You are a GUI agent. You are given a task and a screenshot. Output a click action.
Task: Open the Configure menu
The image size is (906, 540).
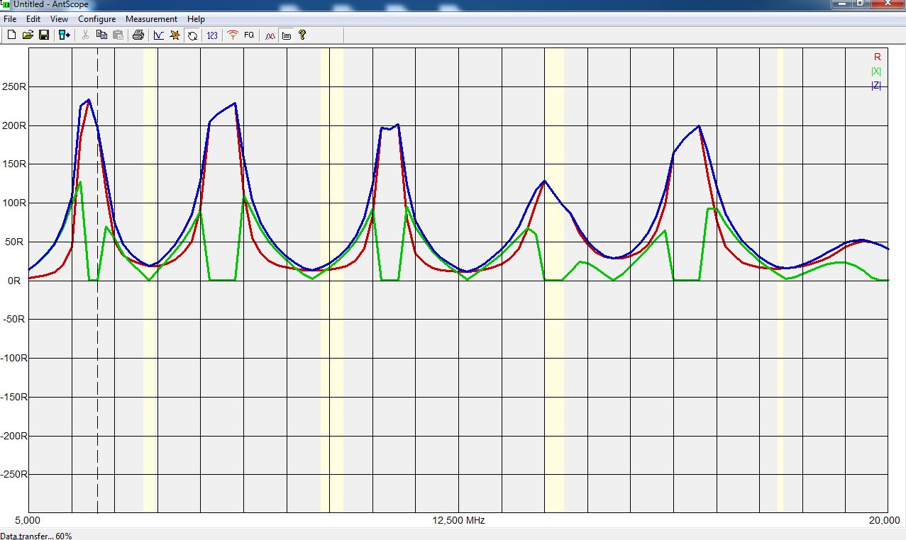pos(96,19)
